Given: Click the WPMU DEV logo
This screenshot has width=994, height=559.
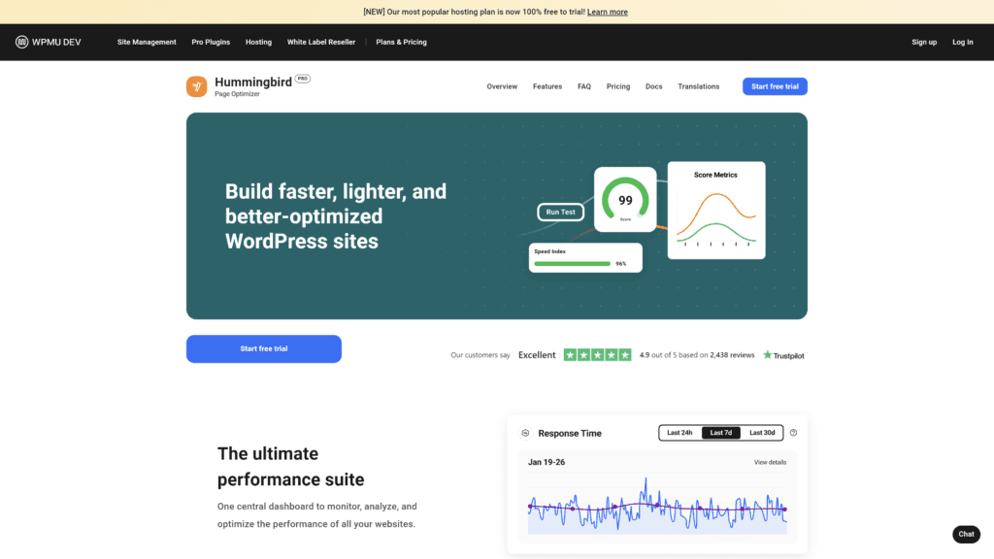Looking at the screenshot, I should (x=49, y=42).
